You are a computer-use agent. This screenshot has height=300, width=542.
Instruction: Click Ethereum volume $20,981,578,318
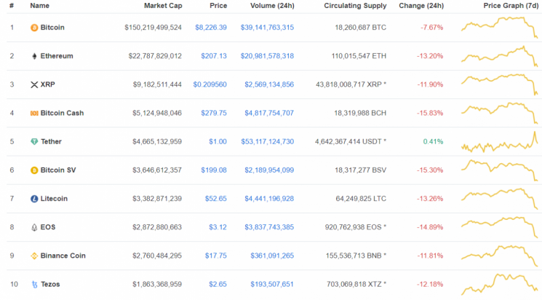(x=267, y=56)
